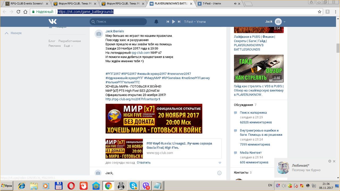
Task: Open Внутриигровые ошибки и баги discussion
Action: 261,133
